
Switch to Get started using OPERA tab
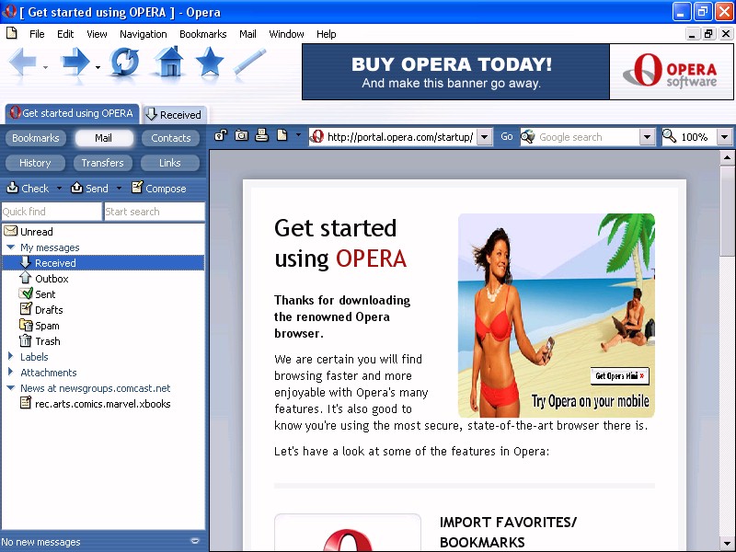click(x=73, y=113)
